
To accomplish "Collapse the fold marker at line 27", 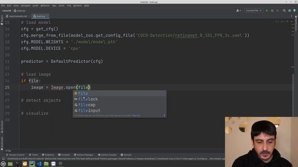I will [19, 100].
